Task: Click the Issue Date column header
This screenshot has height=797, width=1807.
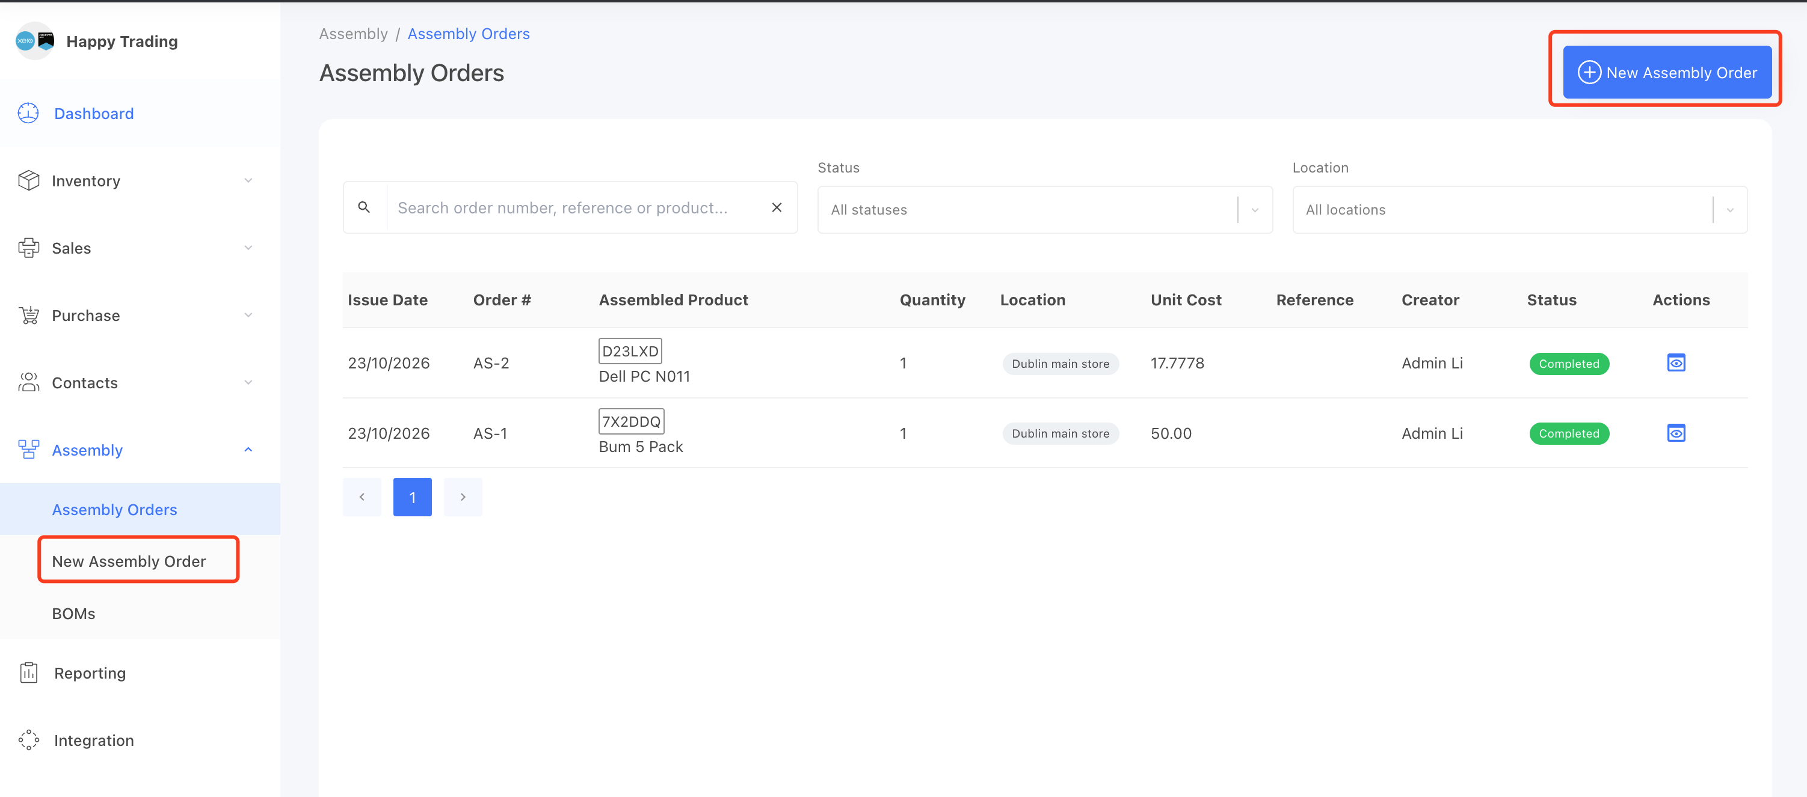Action: 387,300
